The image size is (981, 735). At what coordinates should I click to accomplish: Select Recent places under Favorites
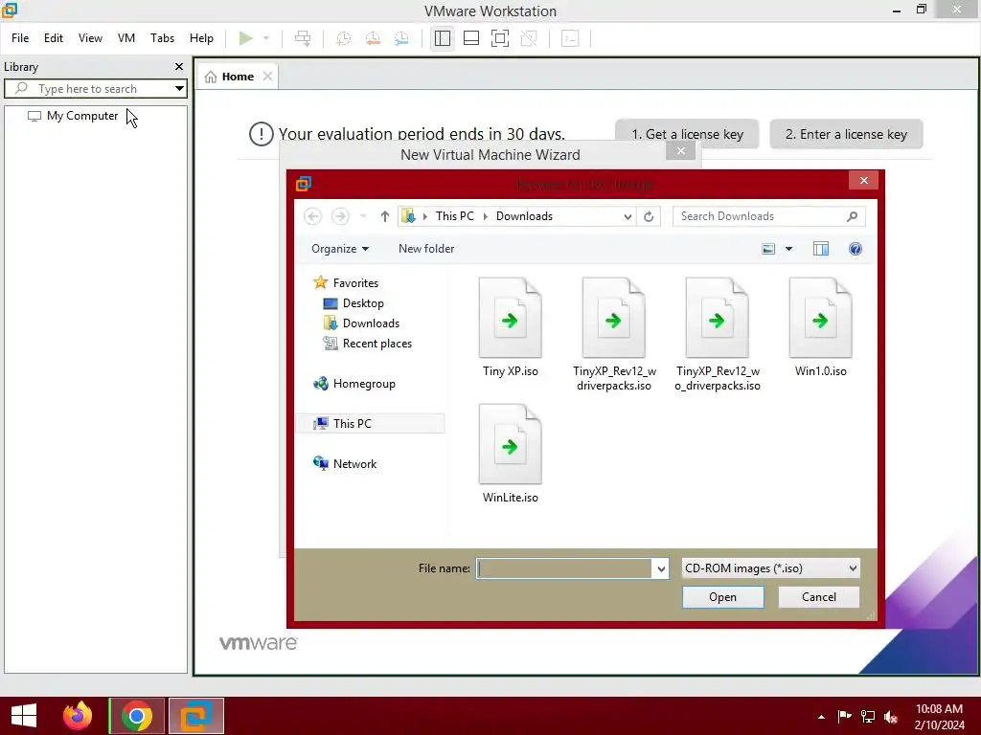(x=367, y=344)
